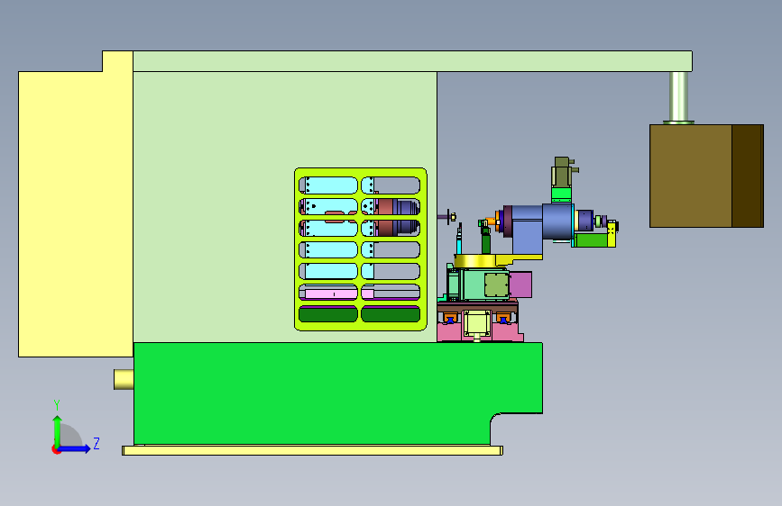Click the Z axis label on the triad
This screenshot has height=506, width=782.
point(97,443)
